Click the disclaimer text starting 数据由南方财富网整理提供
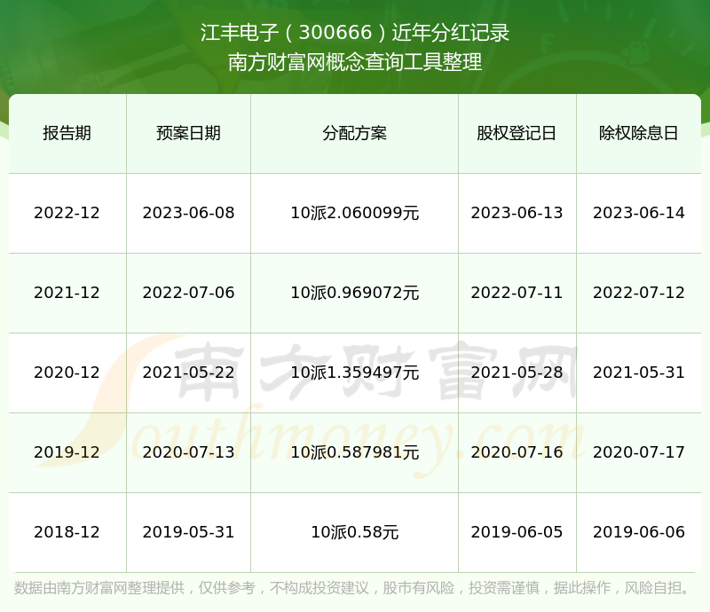 click(x=352, y=588)
